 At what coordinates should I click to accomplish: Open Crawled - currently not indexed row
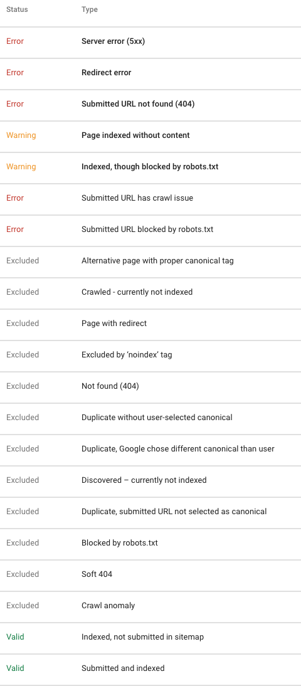[150, 292]
